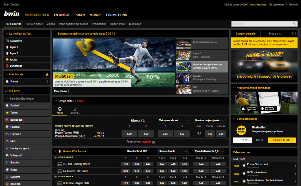Click the Inscrivez-vous link
Image resolution: width=301 pixels, height=186 pixels.
(x=259, y=4)
